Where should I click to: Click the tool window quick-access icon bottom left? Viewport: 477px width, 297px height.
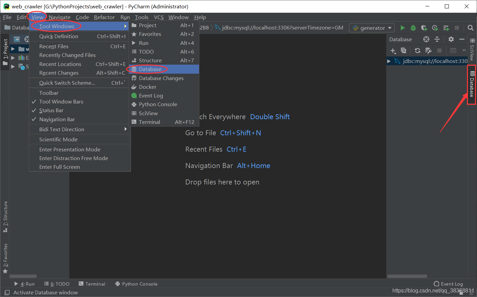(x=7, y=292)
